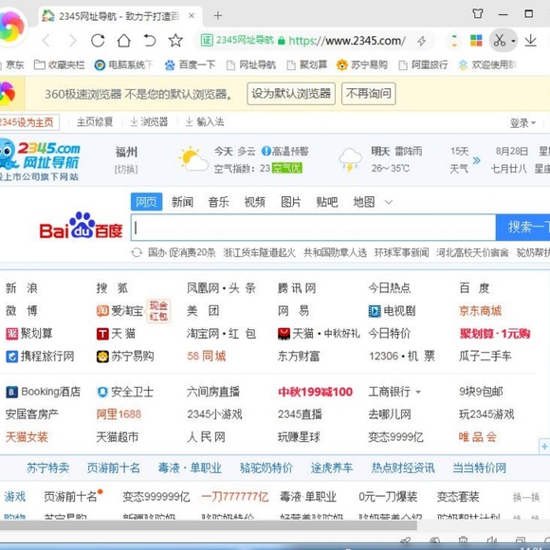Screen dimensions: 550x550
Task: Open 收藏夹栏 bookmarks folder
Action: (60, 64)
